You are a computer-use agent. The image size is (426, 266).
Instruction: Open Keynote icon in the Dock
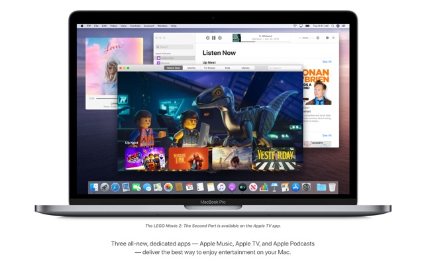[x=274, y=187]
